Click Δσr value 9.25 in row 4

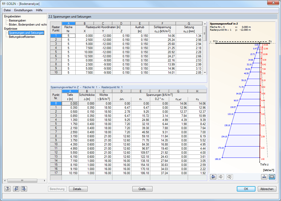pos(122,120)
